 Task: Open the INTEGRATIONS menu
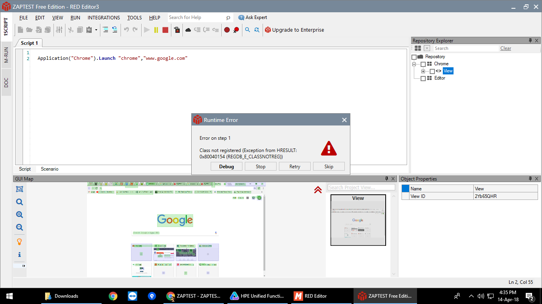coord(104,18)
